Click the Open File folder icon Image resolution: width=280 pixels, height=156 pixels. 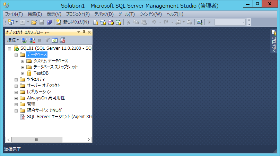coord(34,22)
